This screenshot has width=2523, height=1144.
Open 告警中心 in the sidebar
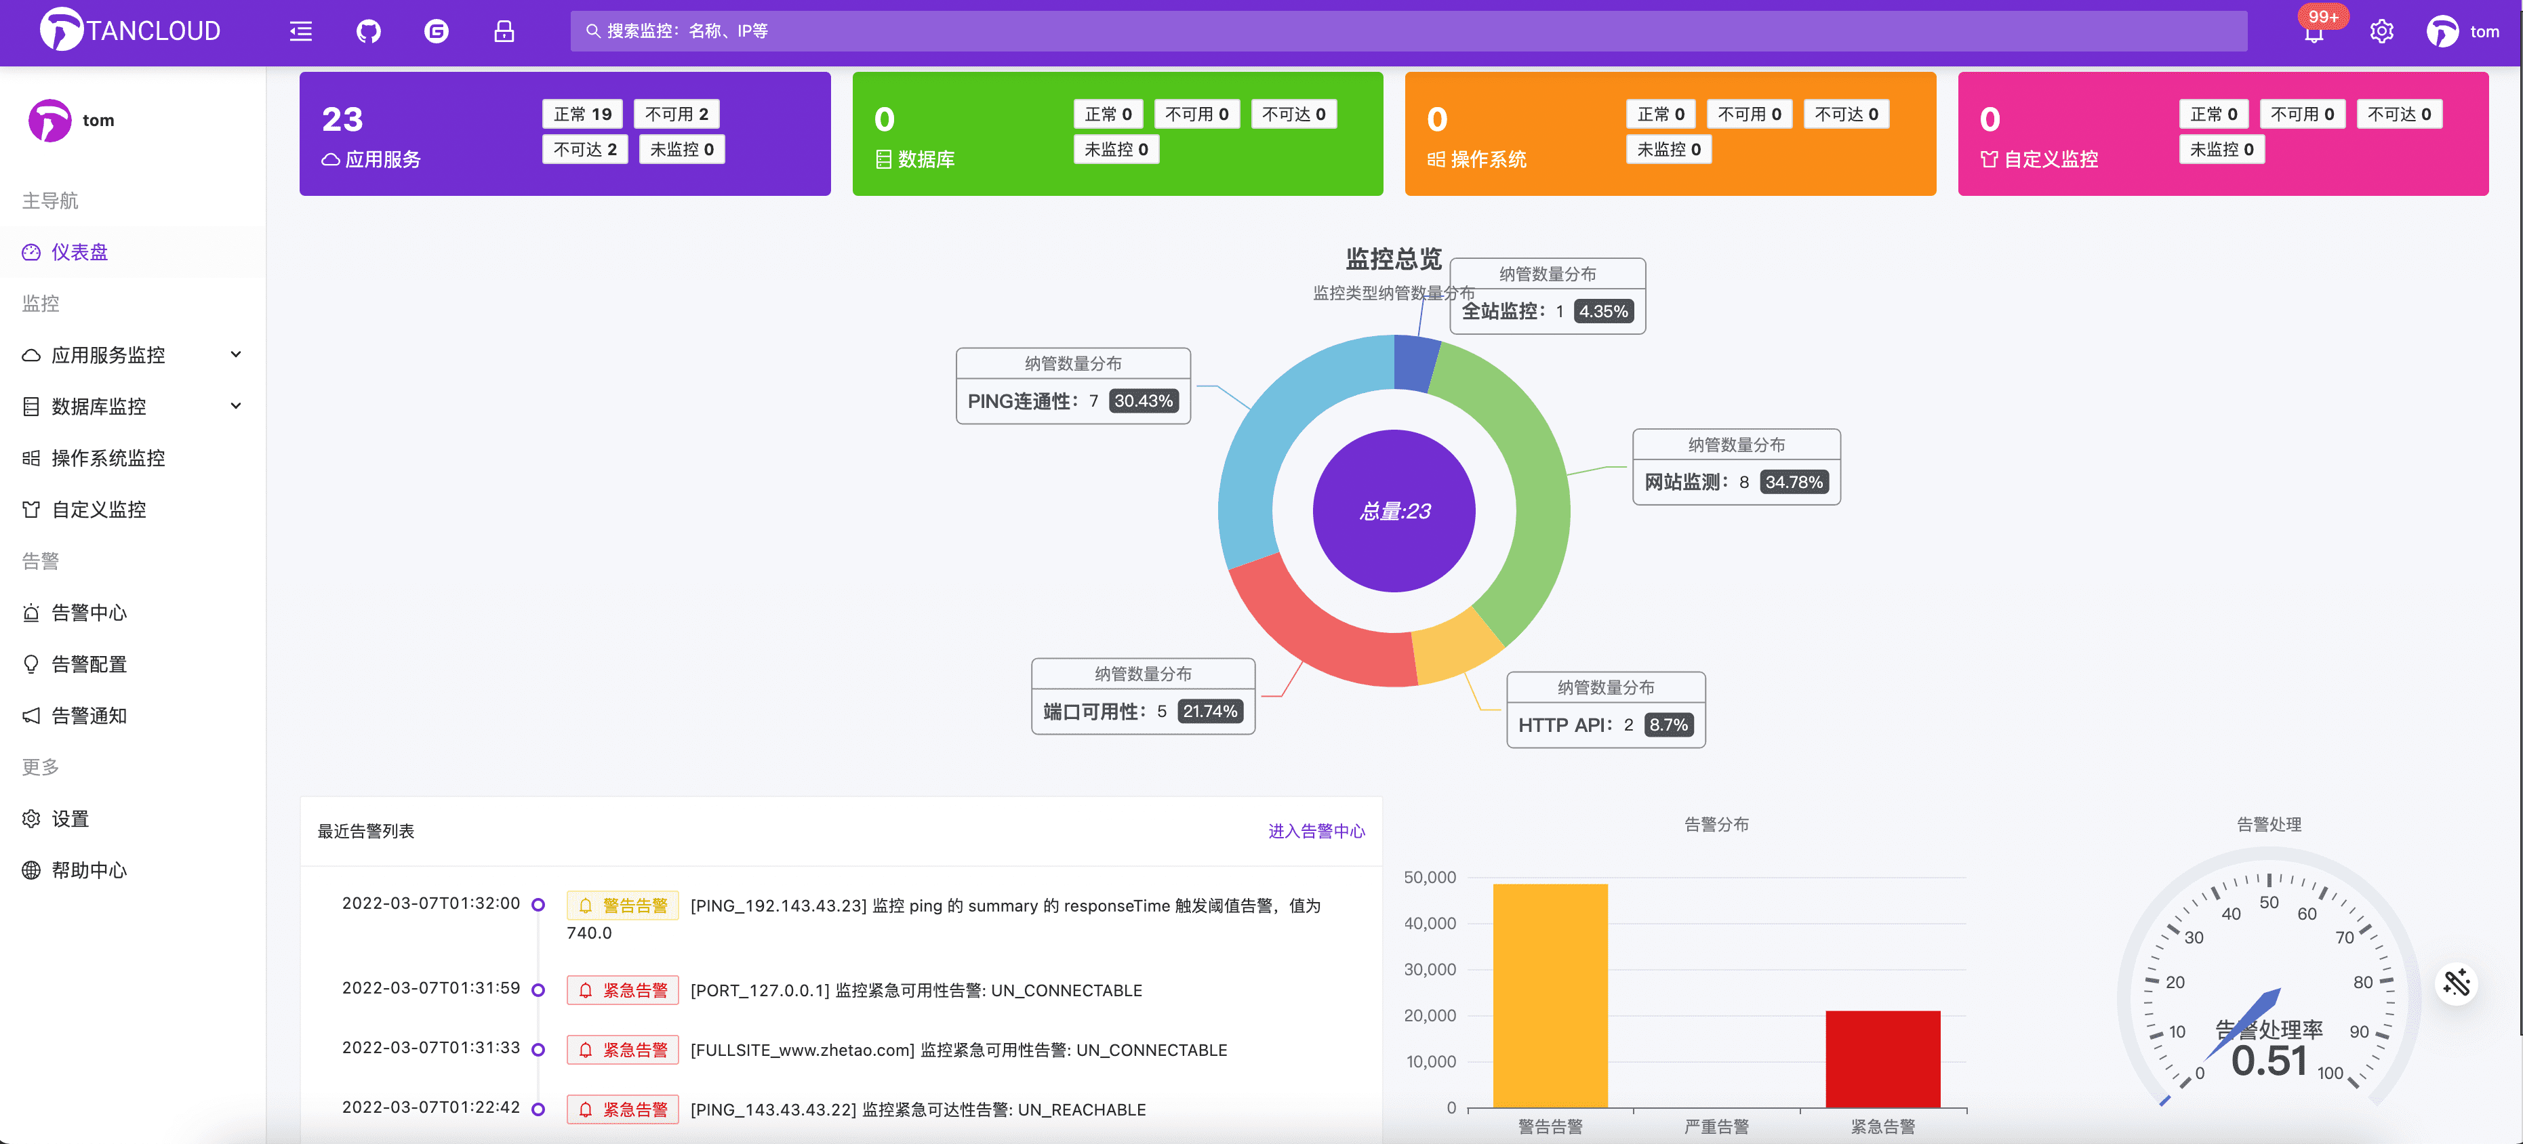[88, 612]
